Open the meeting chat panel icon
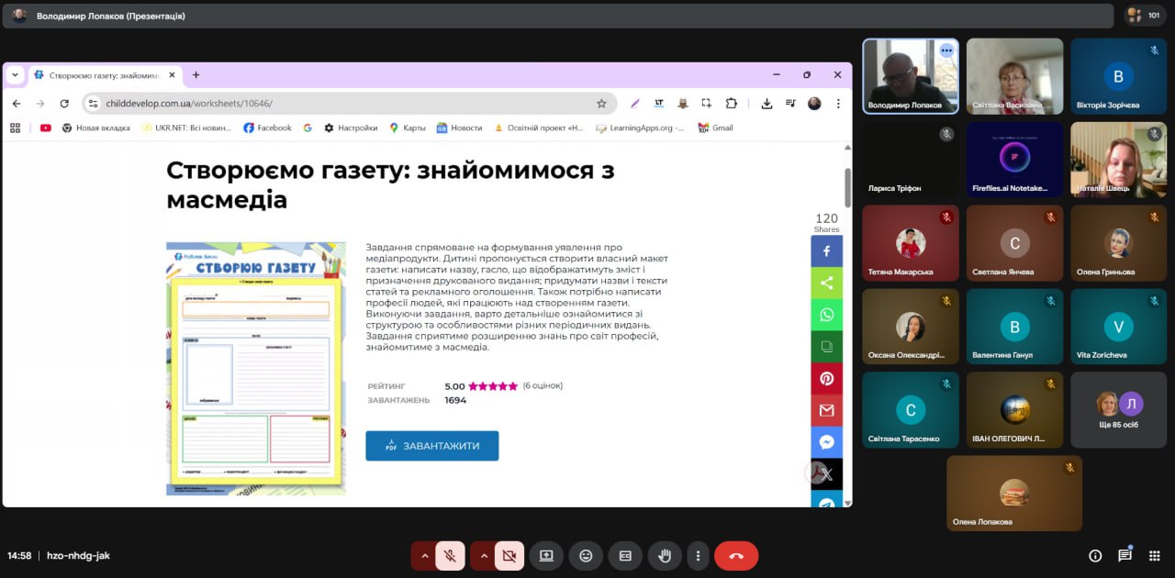Screen dimensions: 1175x578 click(1125, 556)
